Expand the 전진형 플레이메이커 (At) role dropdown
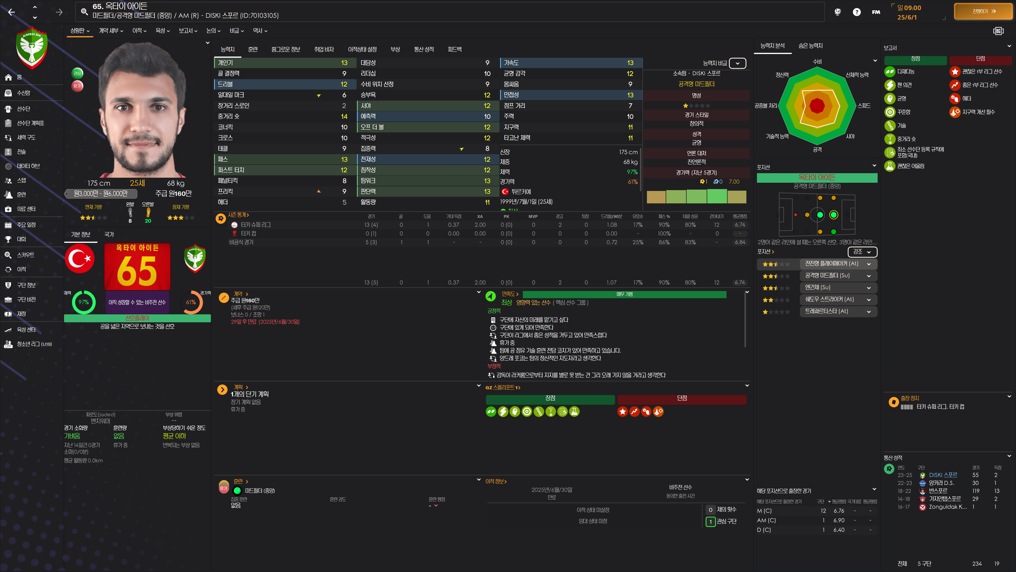This screenshot has height=572, width=1016. pos(869,264)
